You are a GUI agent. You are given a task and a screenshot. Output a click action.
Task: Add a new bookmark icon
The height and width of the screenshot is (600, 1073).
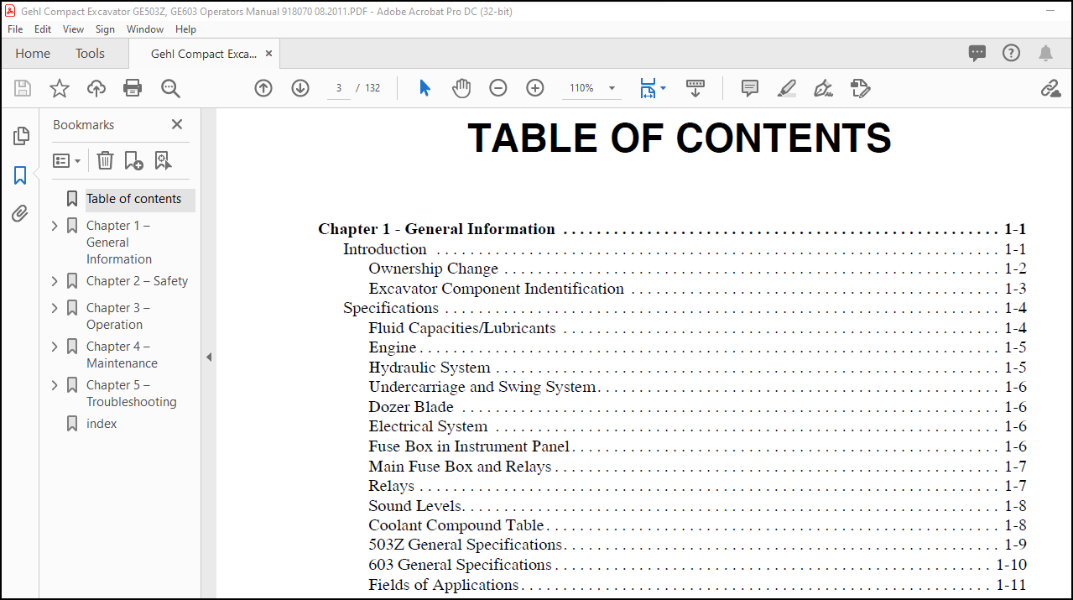coord(133,160)
